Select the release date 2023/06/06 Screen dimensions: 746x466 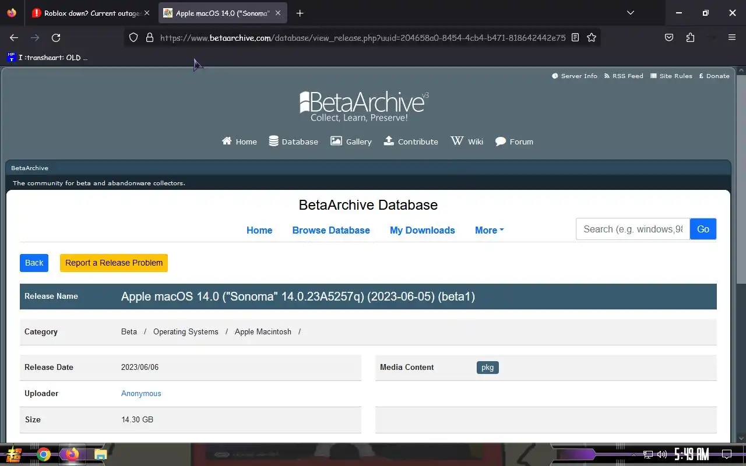140,367
